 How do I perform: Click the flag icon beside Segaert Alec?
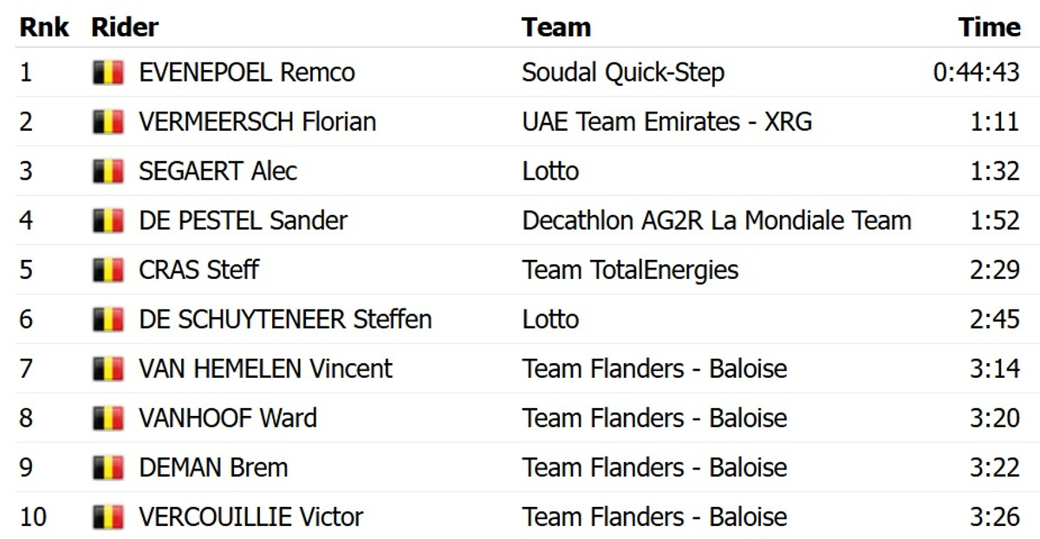pyautogui.click(x=108, y=172)
